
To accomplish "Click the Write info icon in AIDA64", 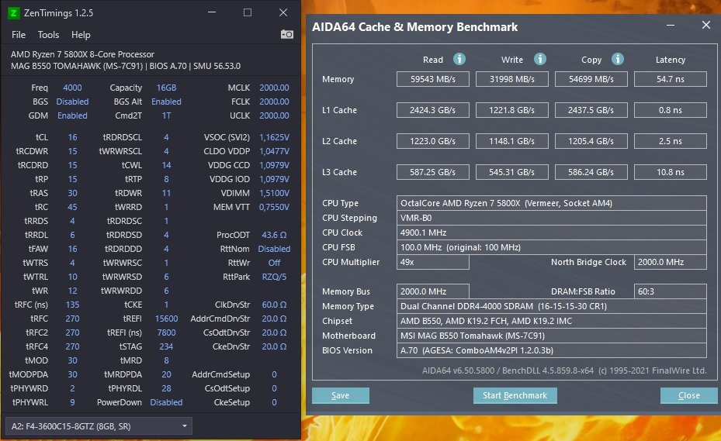I will click(x=540, y=59).
